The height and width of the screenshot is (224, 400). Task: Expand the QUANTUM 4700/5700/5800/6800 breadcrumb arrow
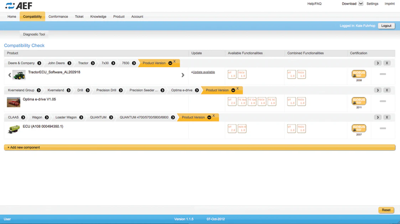173,117
